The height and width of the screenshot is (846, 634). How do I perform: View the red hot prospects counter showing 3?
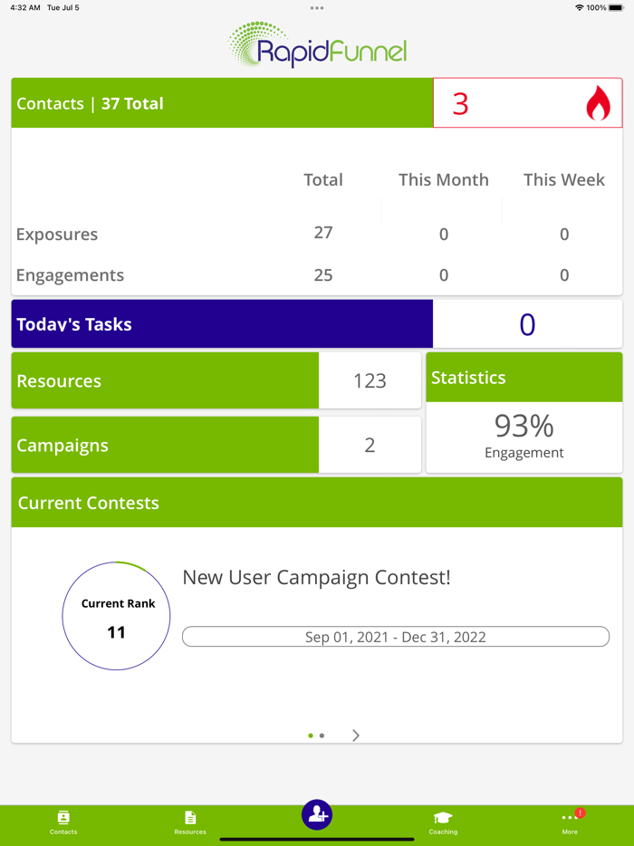click(462, 103)
